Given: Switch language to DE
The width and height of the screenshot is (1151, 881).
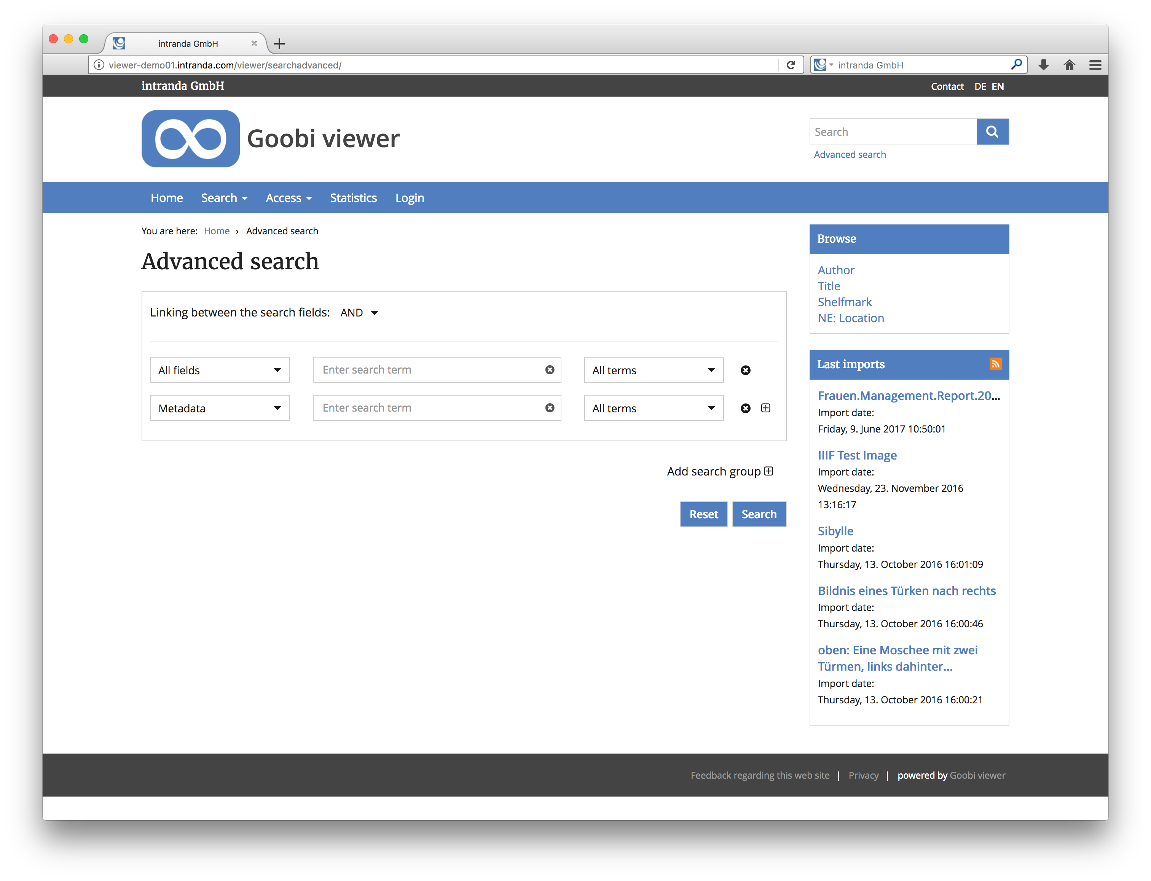Looking at the screenshot, I should point(980,86).
